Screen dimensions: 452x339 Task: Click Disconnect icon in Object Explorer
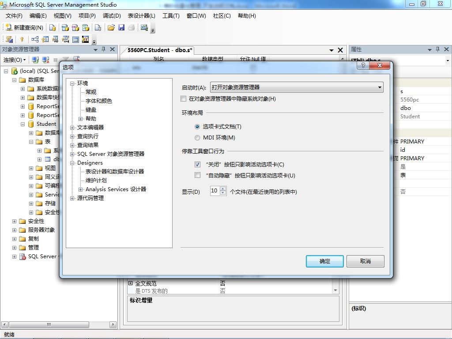pyautogui.click(x=45, y=60)
